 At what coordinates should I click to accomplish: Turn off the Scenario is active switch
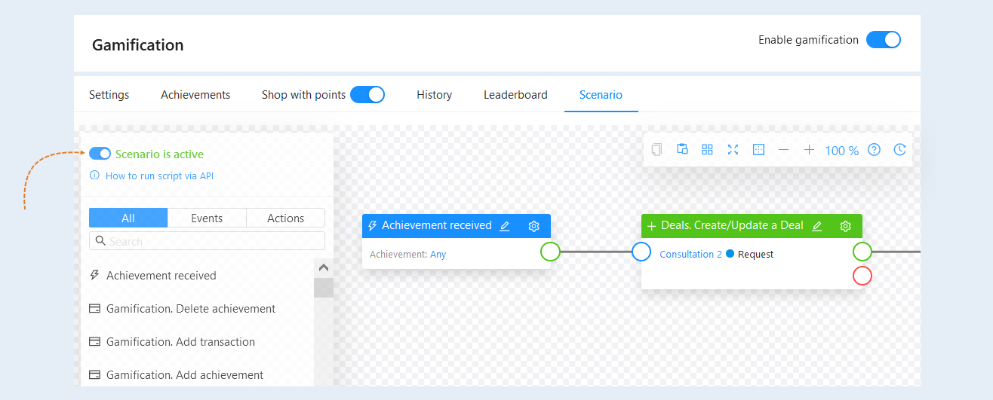tap(100, 154)
